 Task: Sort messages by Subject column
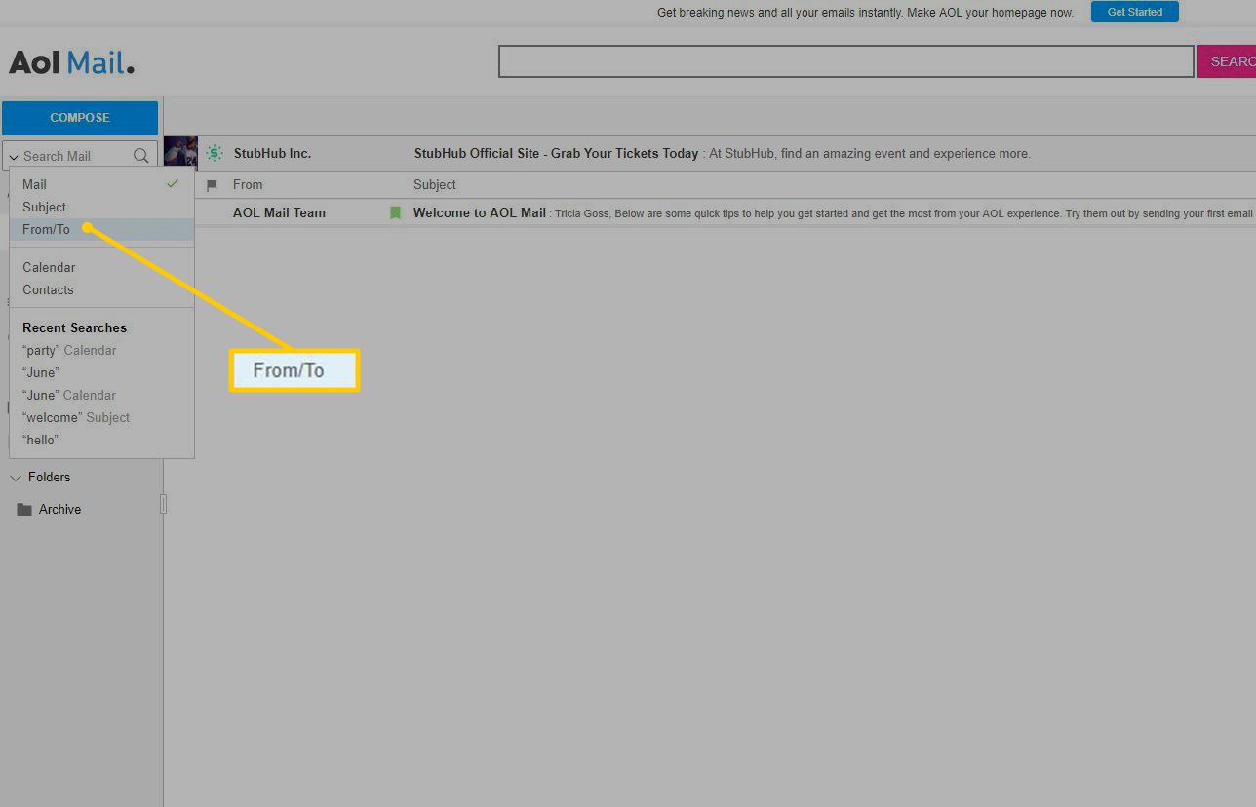click(x=435, y=184)
